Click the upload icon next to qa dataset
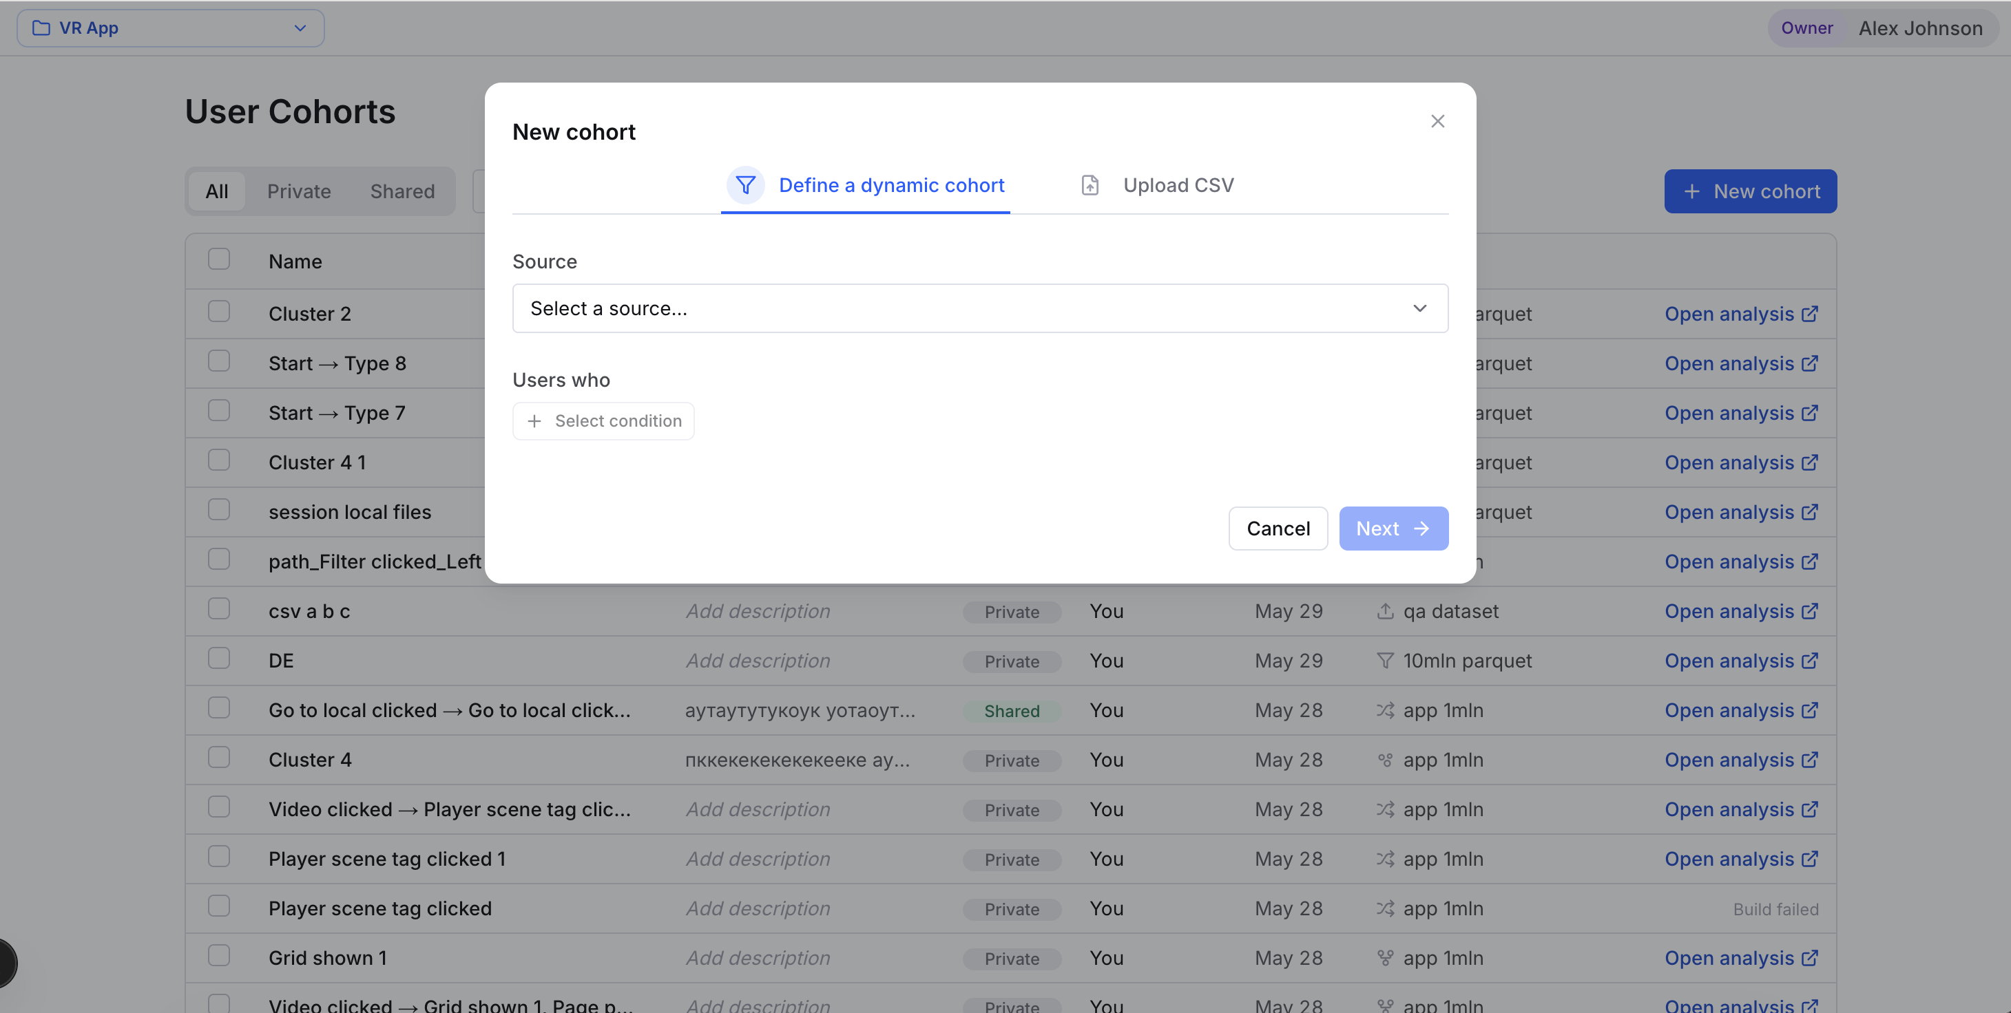 click(x=1385, y=611)
